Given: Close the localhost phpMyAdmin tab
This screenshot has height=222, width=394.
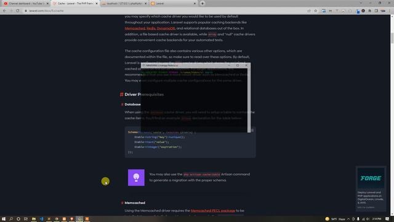Looking at the screenshot, I should click(x=145, y=4).
